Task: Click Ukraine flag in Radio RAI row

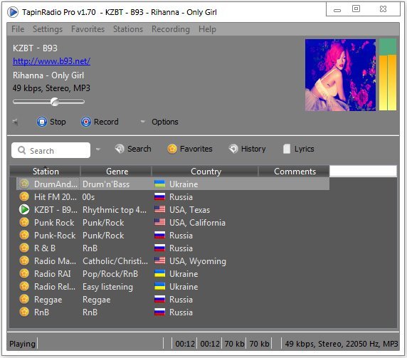Action: tap(159, 273)
